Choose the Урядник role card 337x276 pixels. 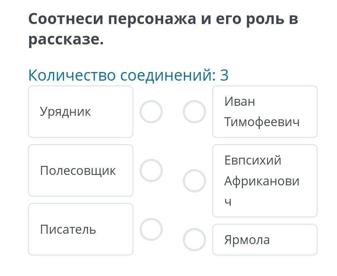[x=80, y=111]
